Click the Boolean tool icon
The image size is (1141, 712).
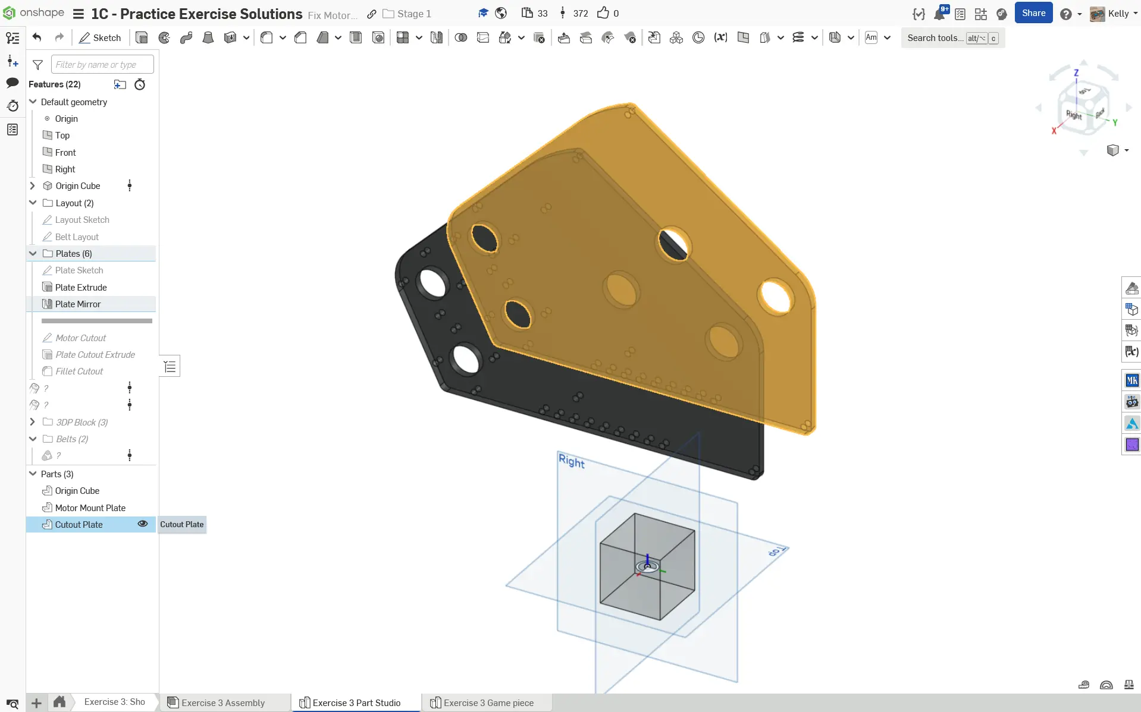(x=461, y=38)
